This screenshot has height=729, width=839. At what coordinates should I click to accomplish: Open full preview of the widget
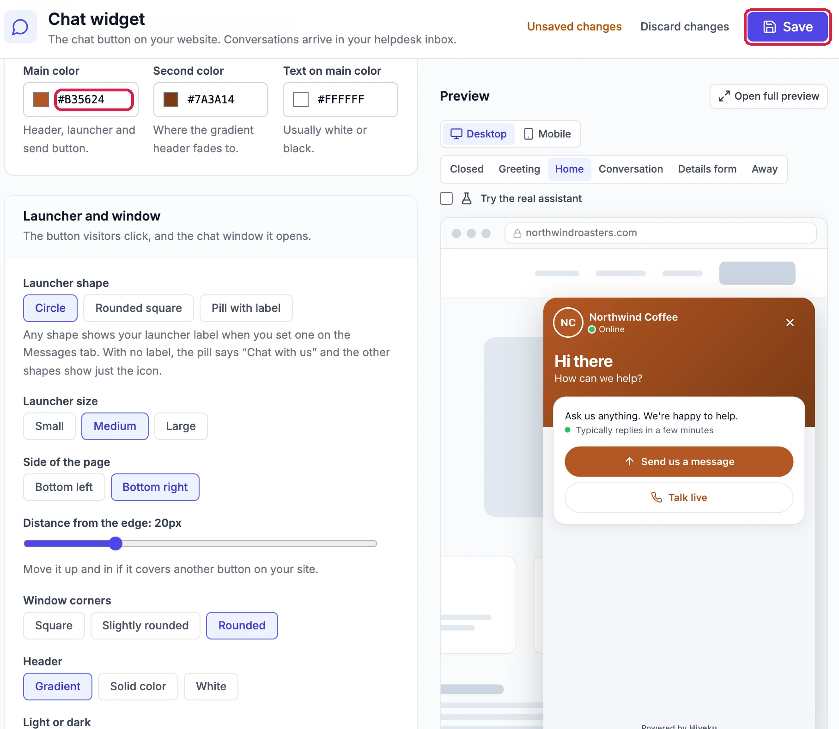[768, 96]
